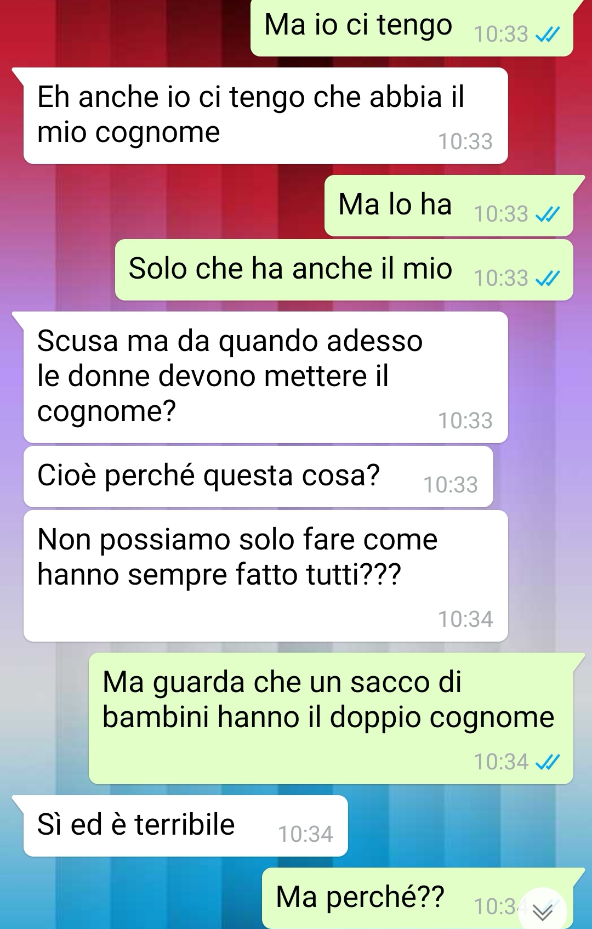
Task: Select 'Non possiamo solo fare come' message
Action: pyautogui.click(x=265, y=576)
